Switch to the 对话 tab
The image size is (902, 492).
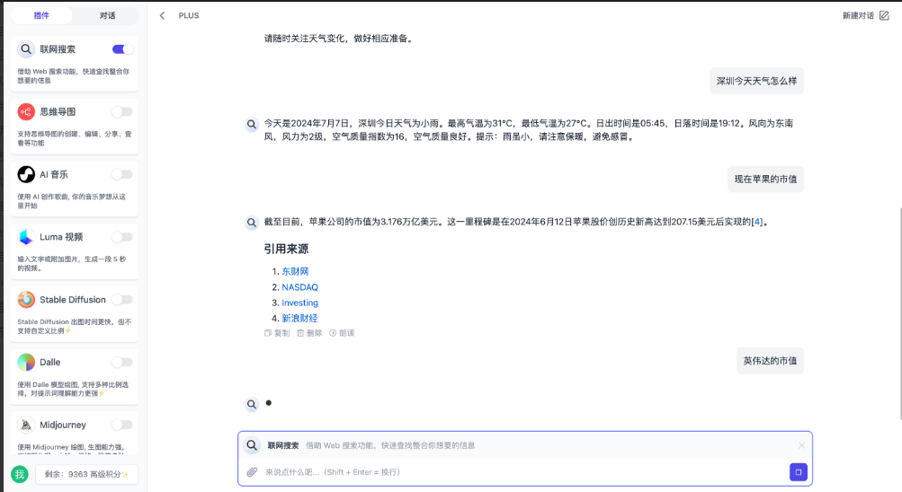tap(107, 15)
